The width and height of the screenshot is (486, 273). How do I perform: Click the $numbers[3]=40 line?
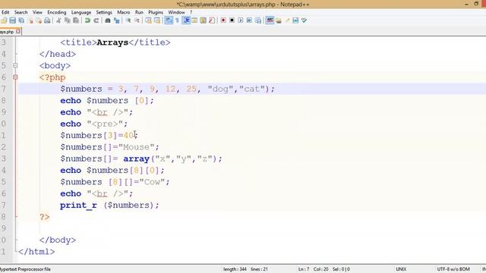(99, 136)
